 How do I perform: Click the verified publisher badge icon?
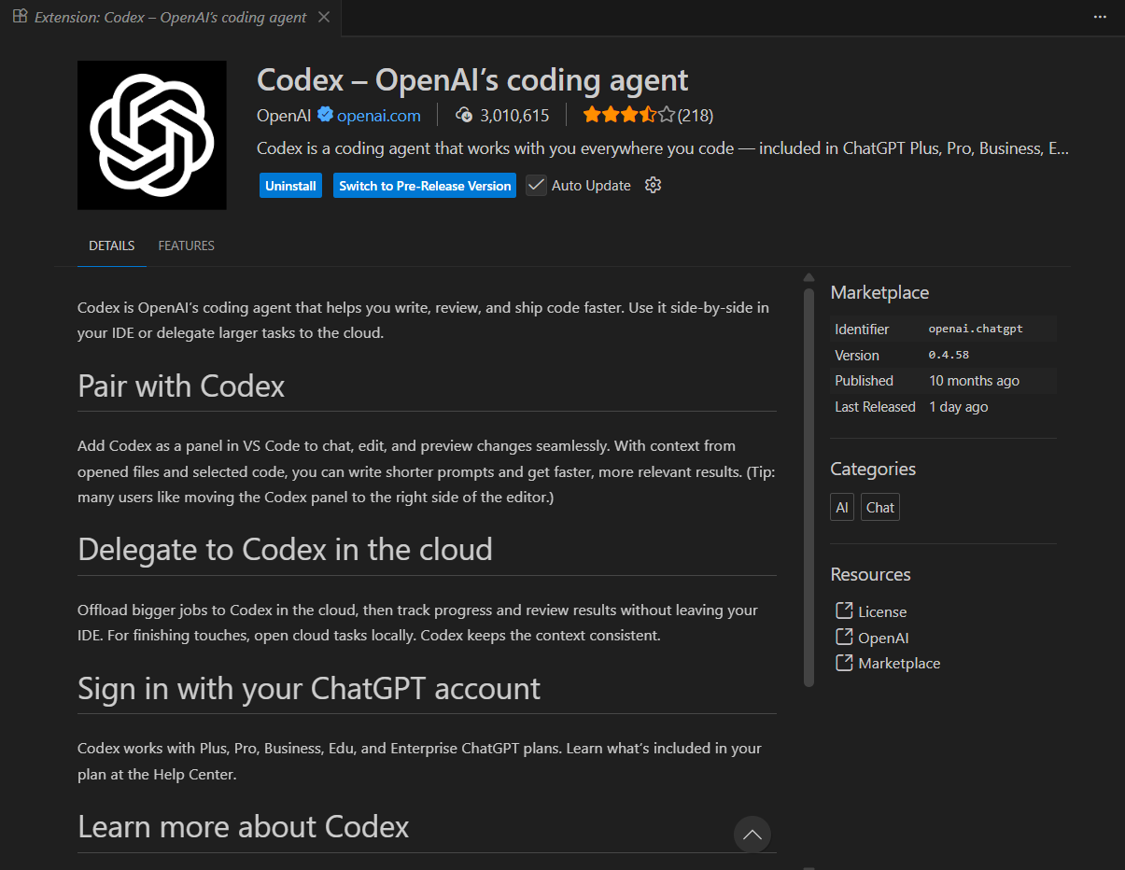(x=325, y=115)
